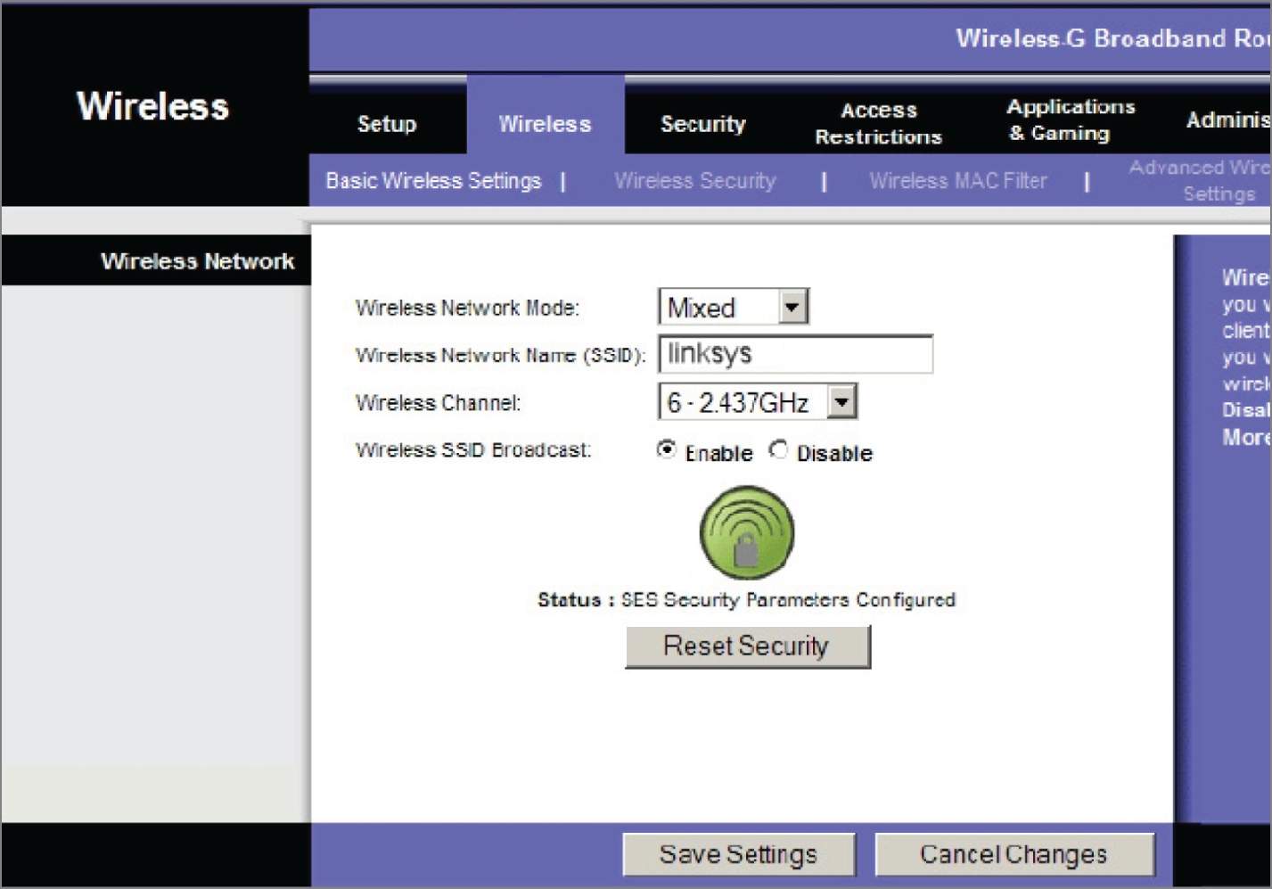Image resolution: width=1272 pixels, height=889 pixels.
Task: Select Disable for Wireless SSID Broadcast
Action: tap(778, 449)
